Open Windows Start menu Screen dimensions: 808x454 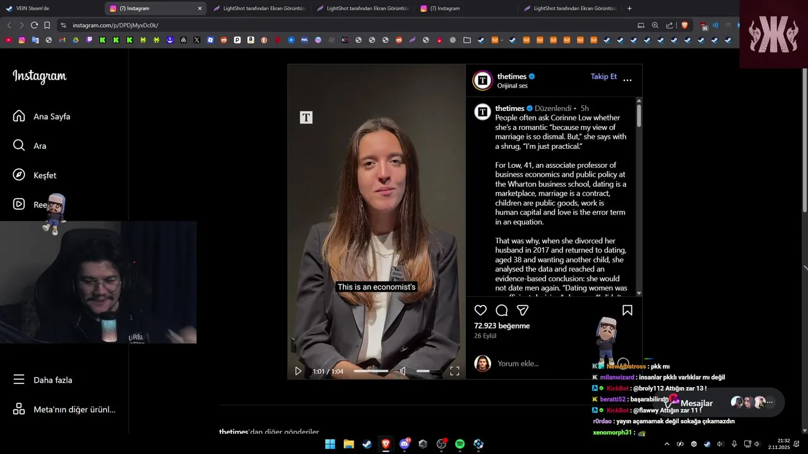(330, 444)
